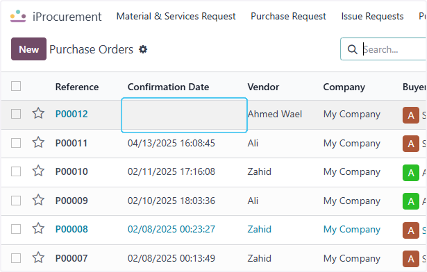Viewport: 427px width, 272px height.
Task: Click the iProcurement app title
Action: pos(67,17)
